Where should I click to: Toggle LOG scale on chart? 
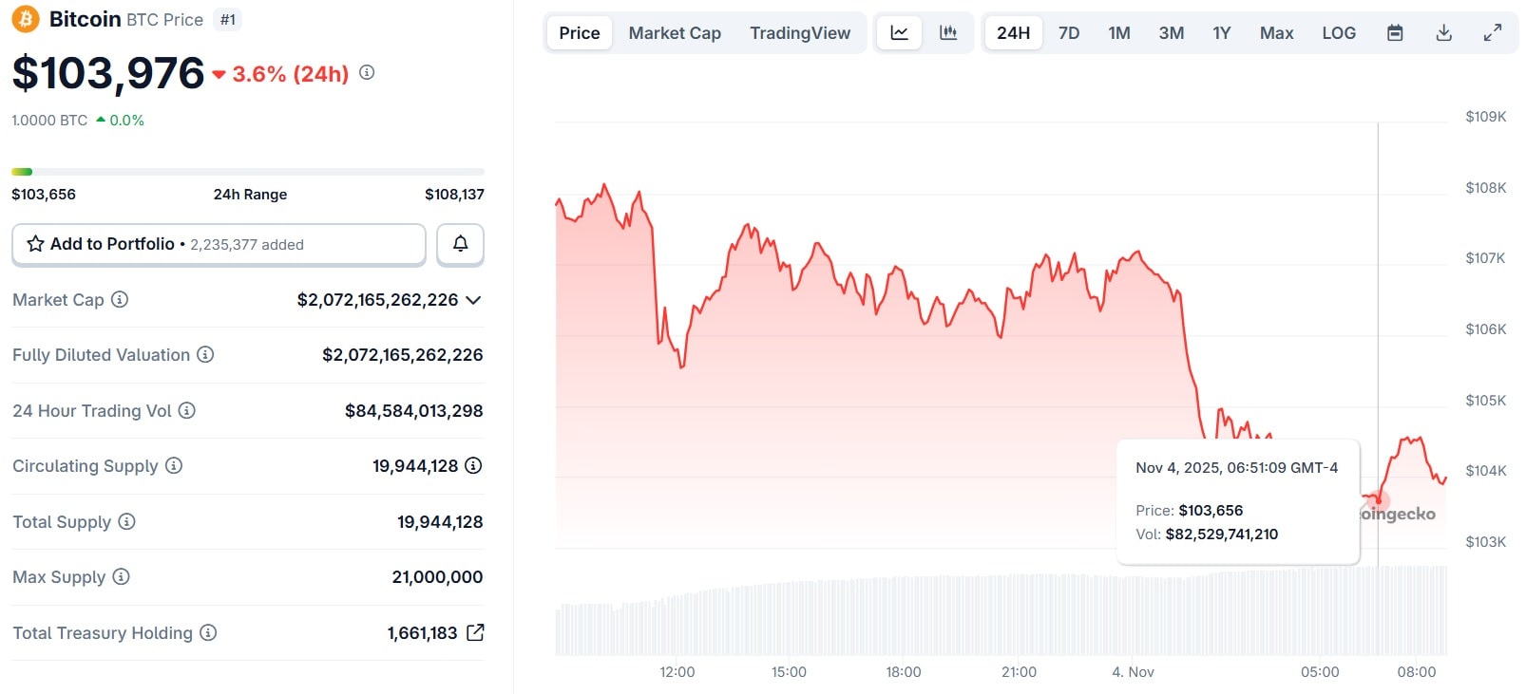click(x=1339, y=33)
